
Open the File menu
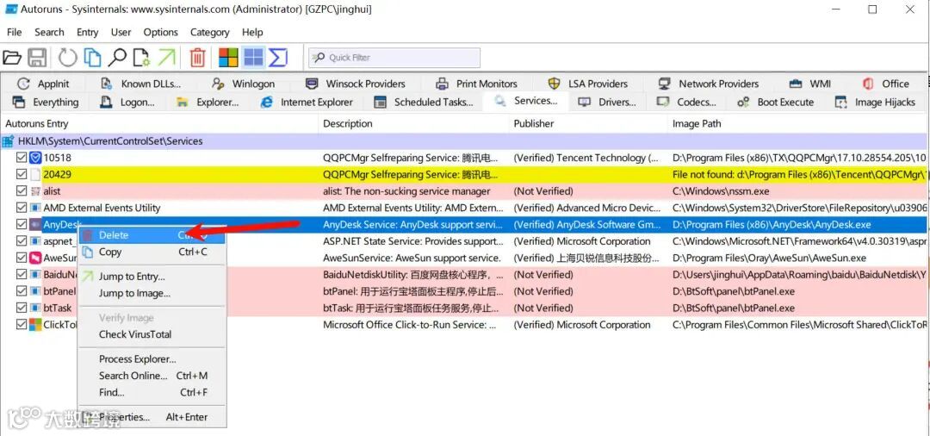(x=15, y=32)
